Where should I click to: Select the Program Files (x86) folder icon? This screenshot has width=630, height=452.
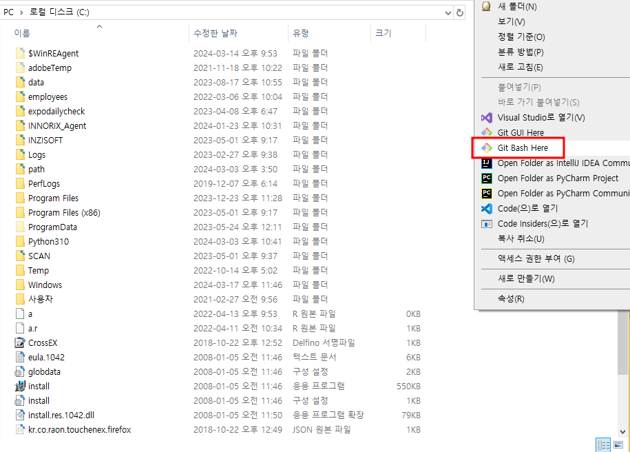20,212
